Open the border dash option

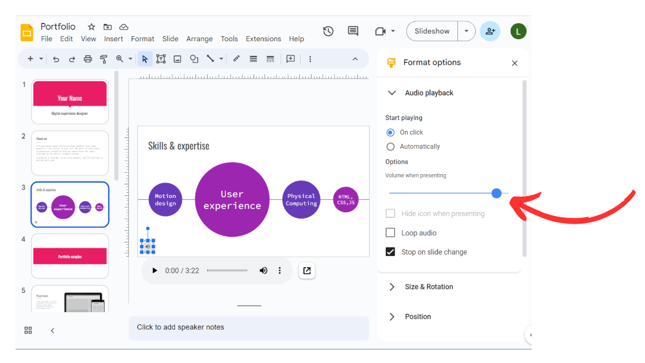(270, 59)
